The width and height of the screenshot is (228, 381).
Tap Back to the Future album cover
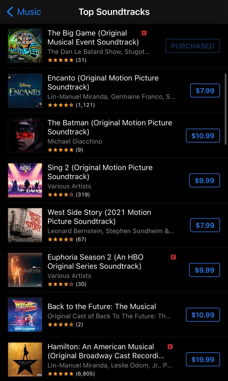25,315
